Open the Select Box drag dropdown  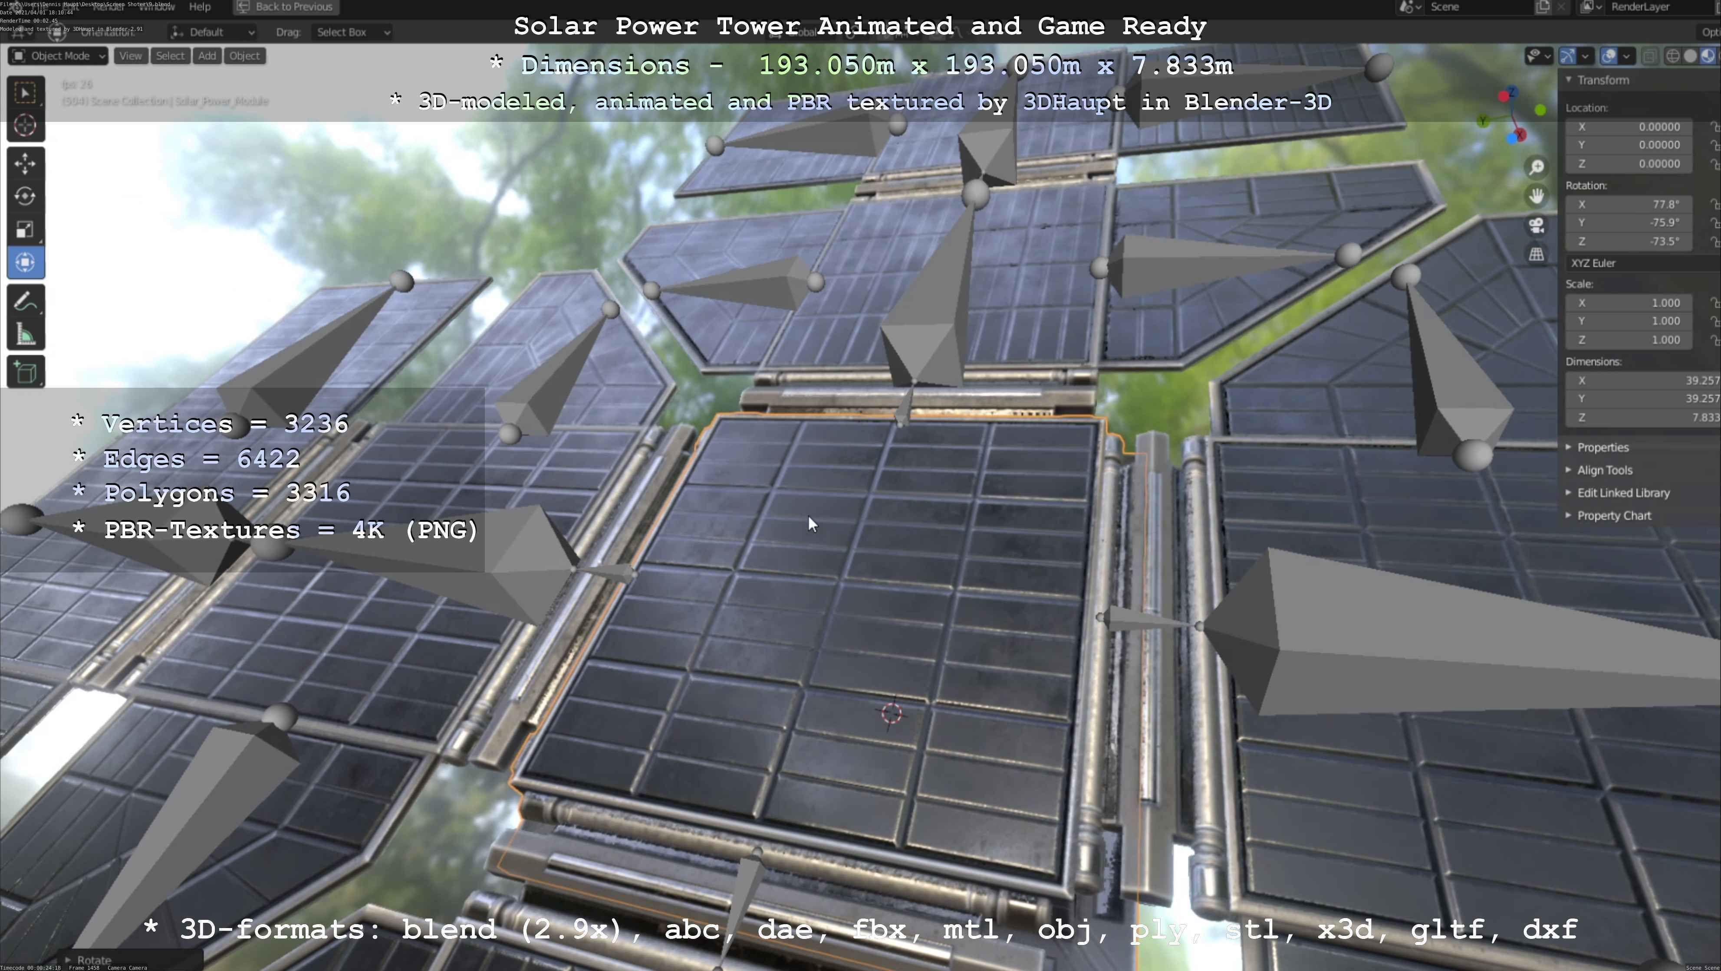(352, 32)
